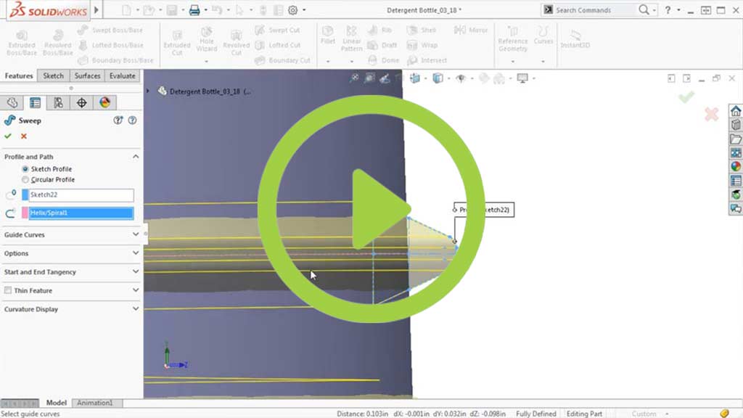Open the DisplayManager color ball tab
This screenshot has height=418, width=743.
tap(104, 103)
